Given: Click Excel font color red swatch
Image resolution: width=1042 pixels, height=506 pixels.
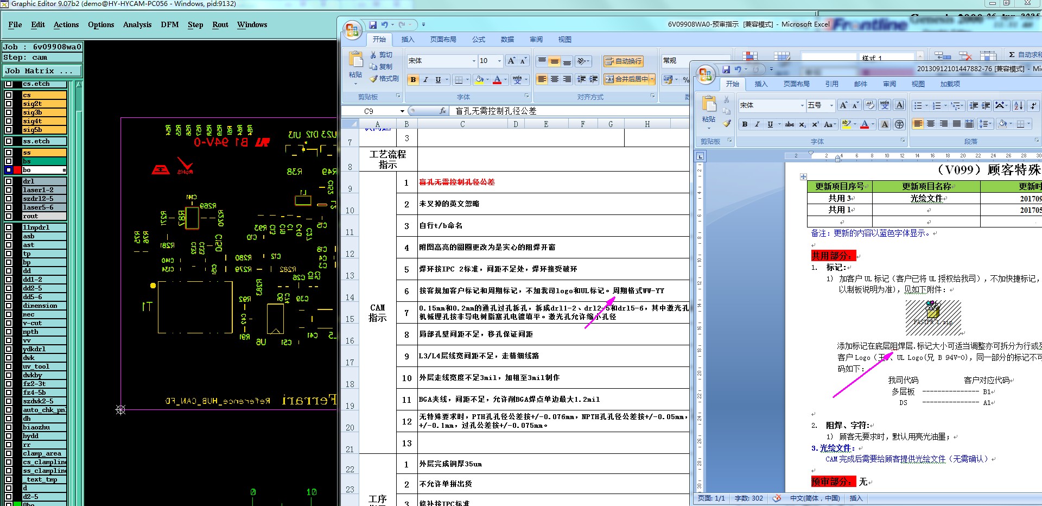Looking at the screenshot, I should [497, 80].
